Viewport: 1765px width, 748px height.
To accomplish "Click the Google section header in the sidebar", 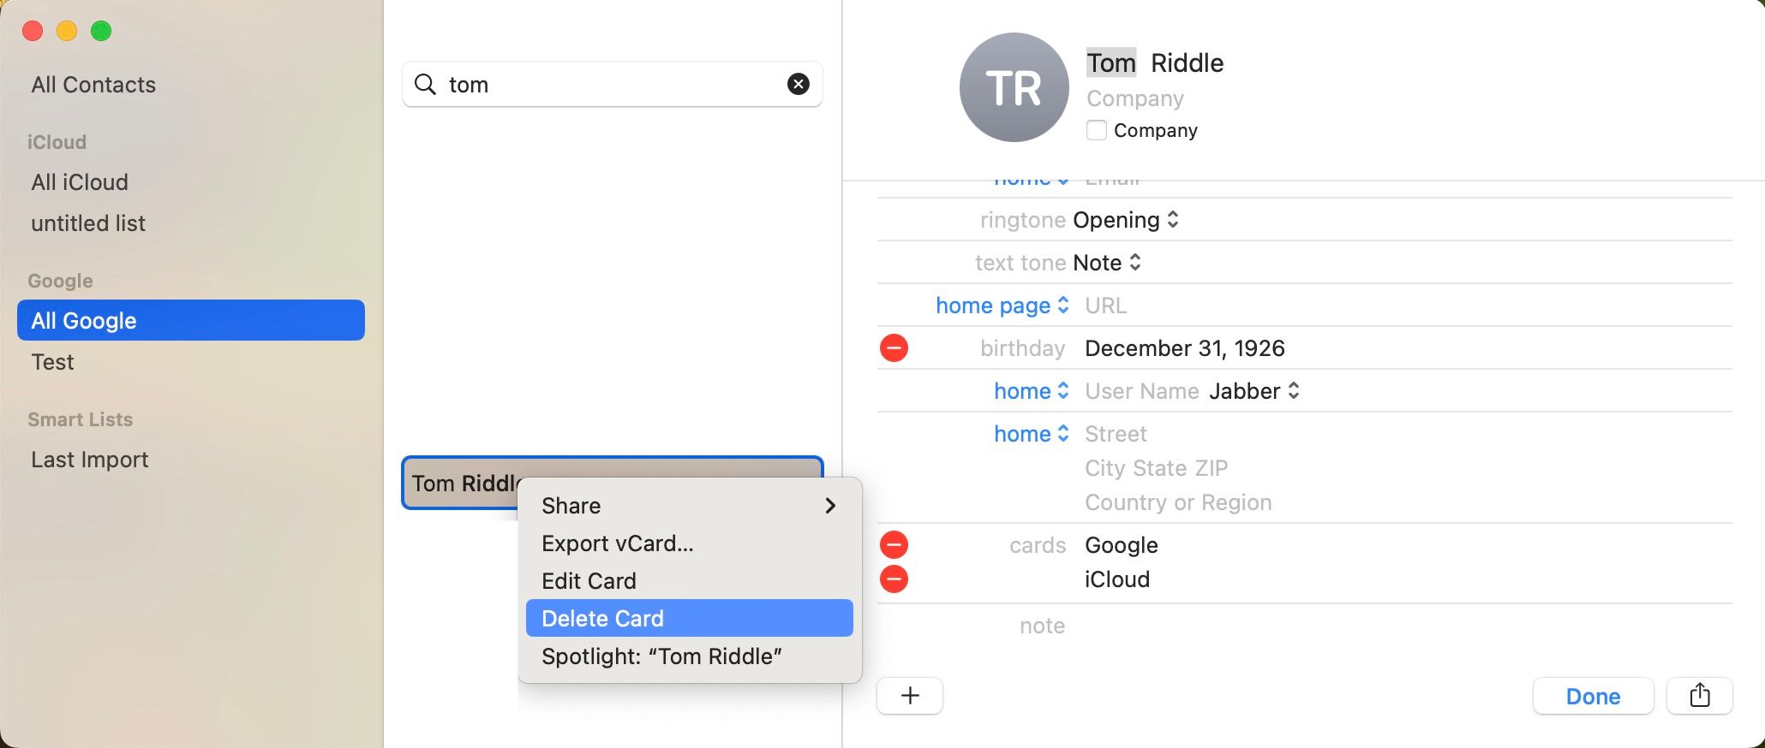I will pos(60,281).
